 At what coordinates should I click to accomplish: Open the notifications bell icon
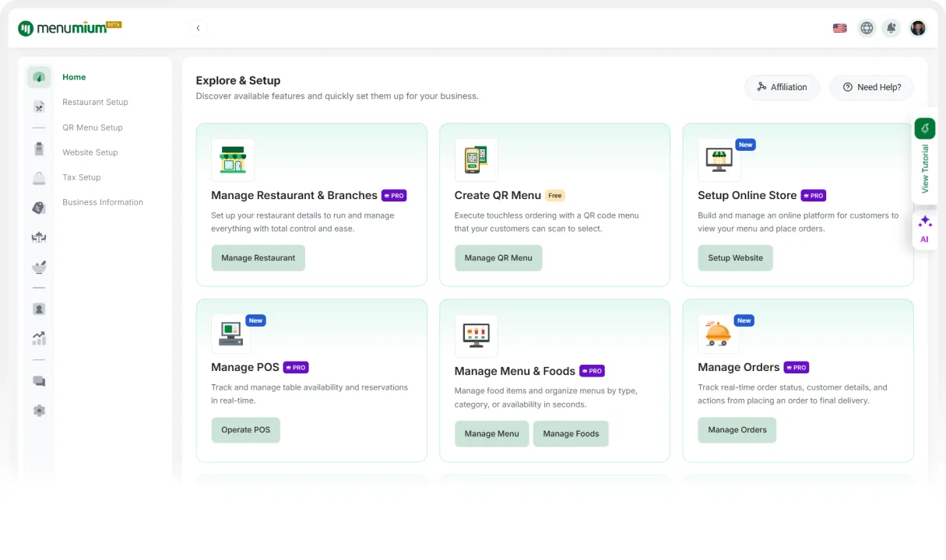pyautogui.click(x=891, y=28)
